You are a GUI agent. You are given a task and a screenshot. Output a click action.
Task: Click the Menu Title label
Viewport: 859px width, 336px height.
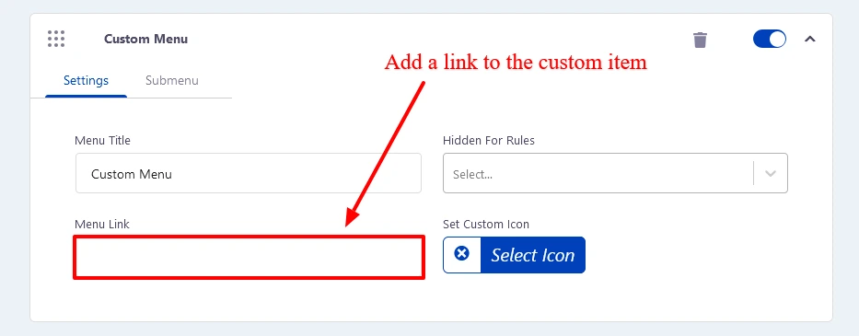102,140
